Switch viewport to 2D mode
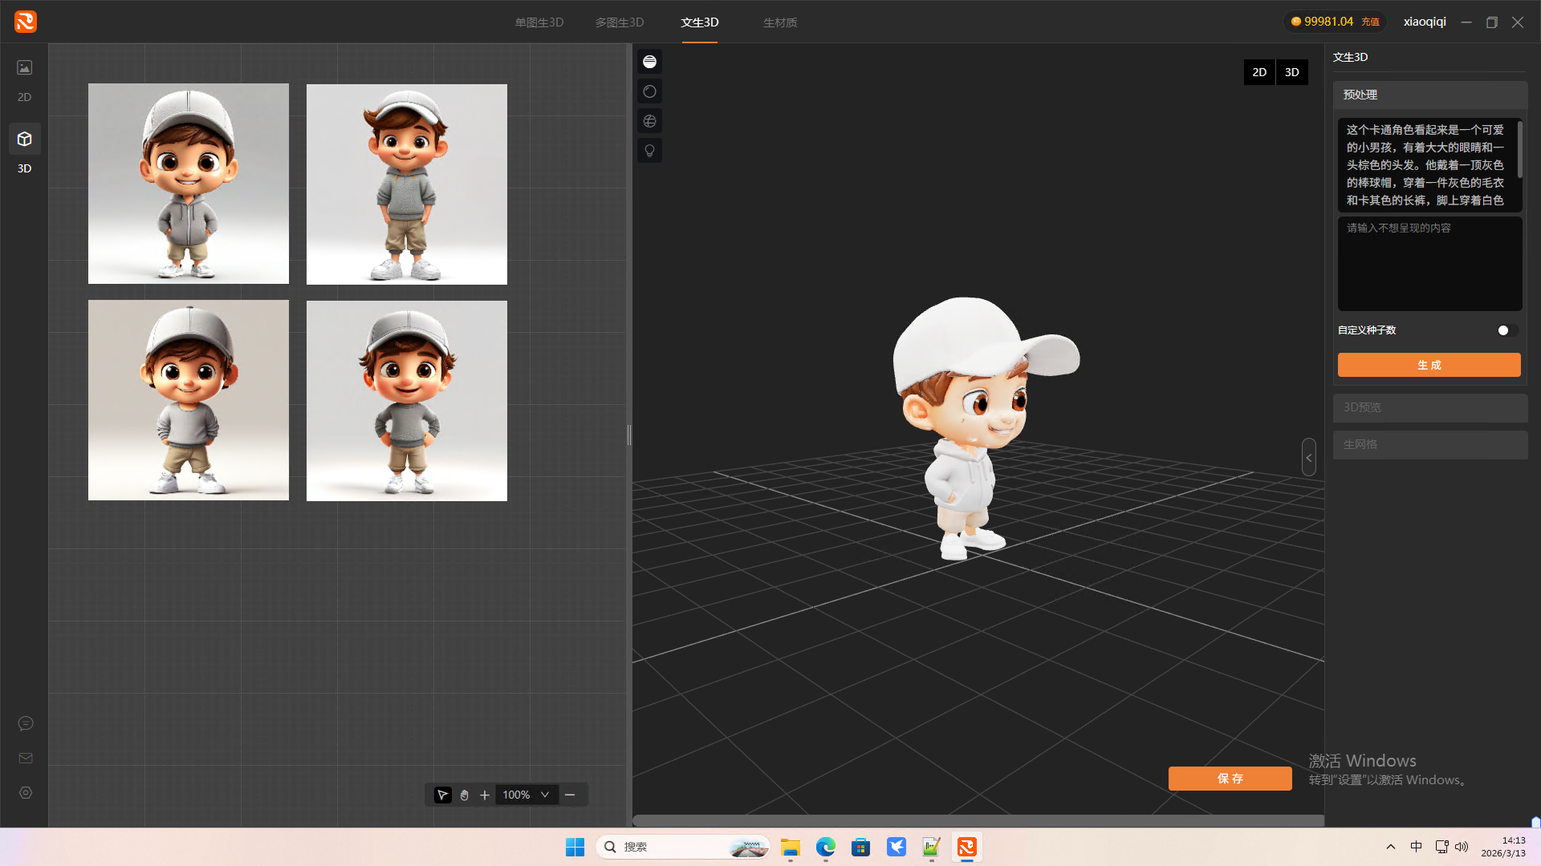This screenshot has width=1541, height=866. [x=1259, y=72]
